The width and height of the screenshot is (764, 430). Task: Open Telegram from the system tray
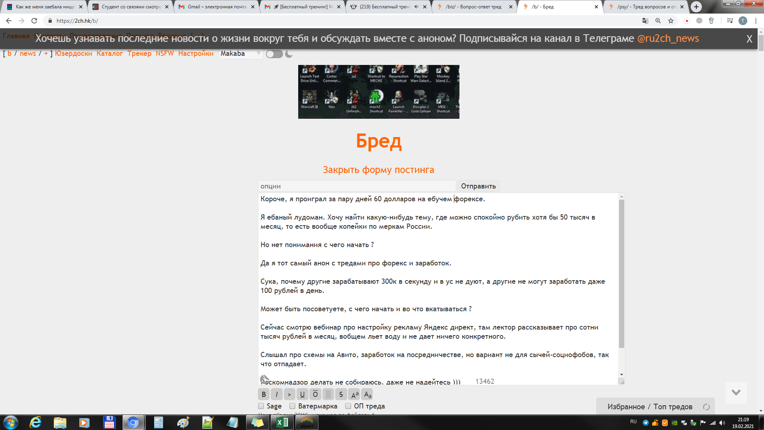tap(646, 423)
